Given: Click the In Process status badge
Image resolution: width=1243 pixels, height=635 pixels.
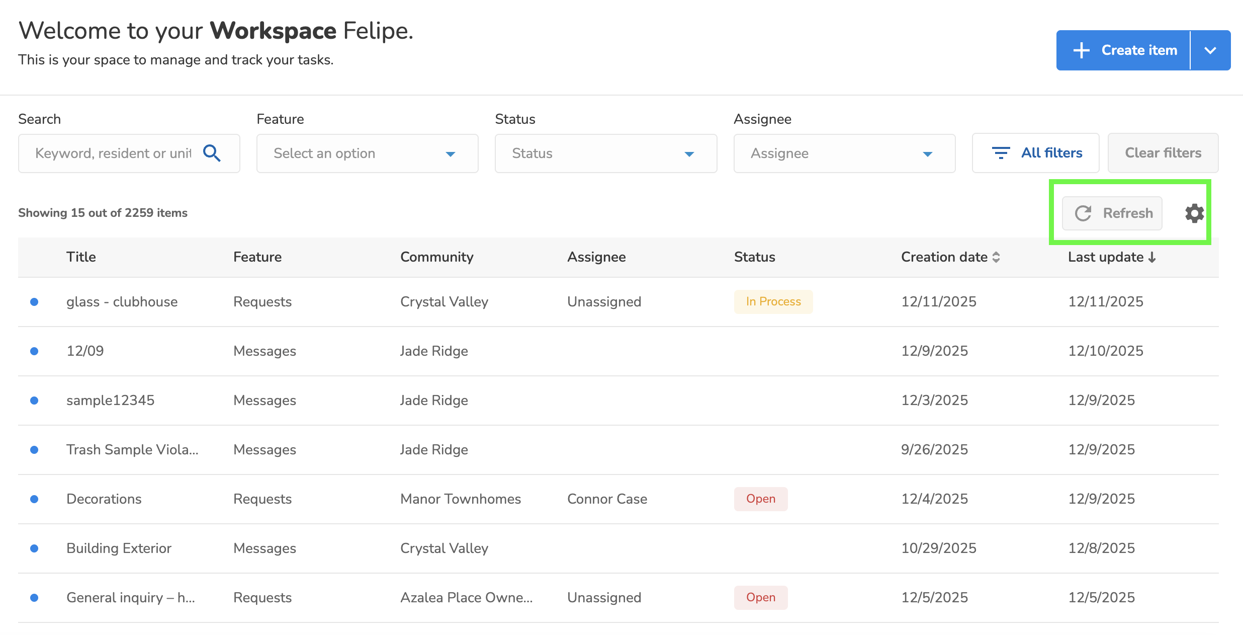Looking at the screenshot, I should tap(773, 302).
